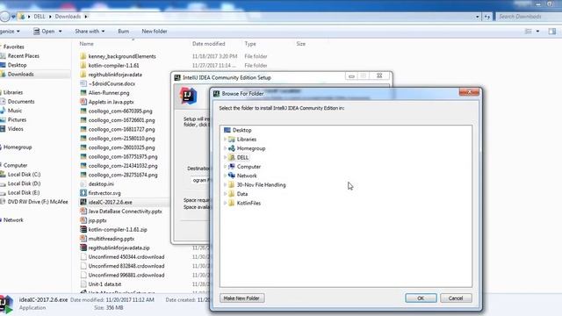Expand the Computer node arrow
This screenshot has width=562, height=316.
click(225, 167)
